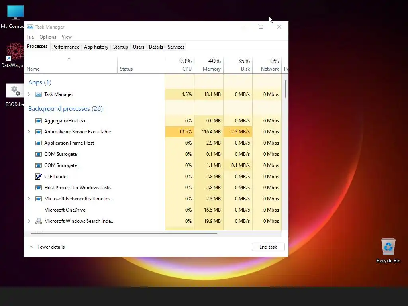Screen dimensions: 408x306
Task: Click the 2.3 MB/s disk cell
Action: (x=238, y=132)
